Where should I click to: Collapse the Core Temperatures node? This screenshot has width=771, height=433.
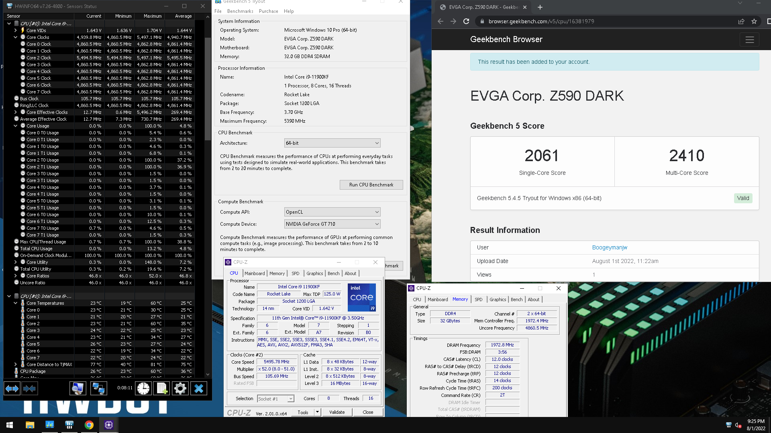[x=16, y=303]
